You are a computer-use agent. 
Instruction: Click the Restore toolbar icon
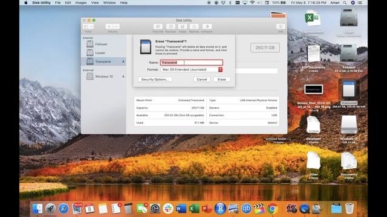194,27
